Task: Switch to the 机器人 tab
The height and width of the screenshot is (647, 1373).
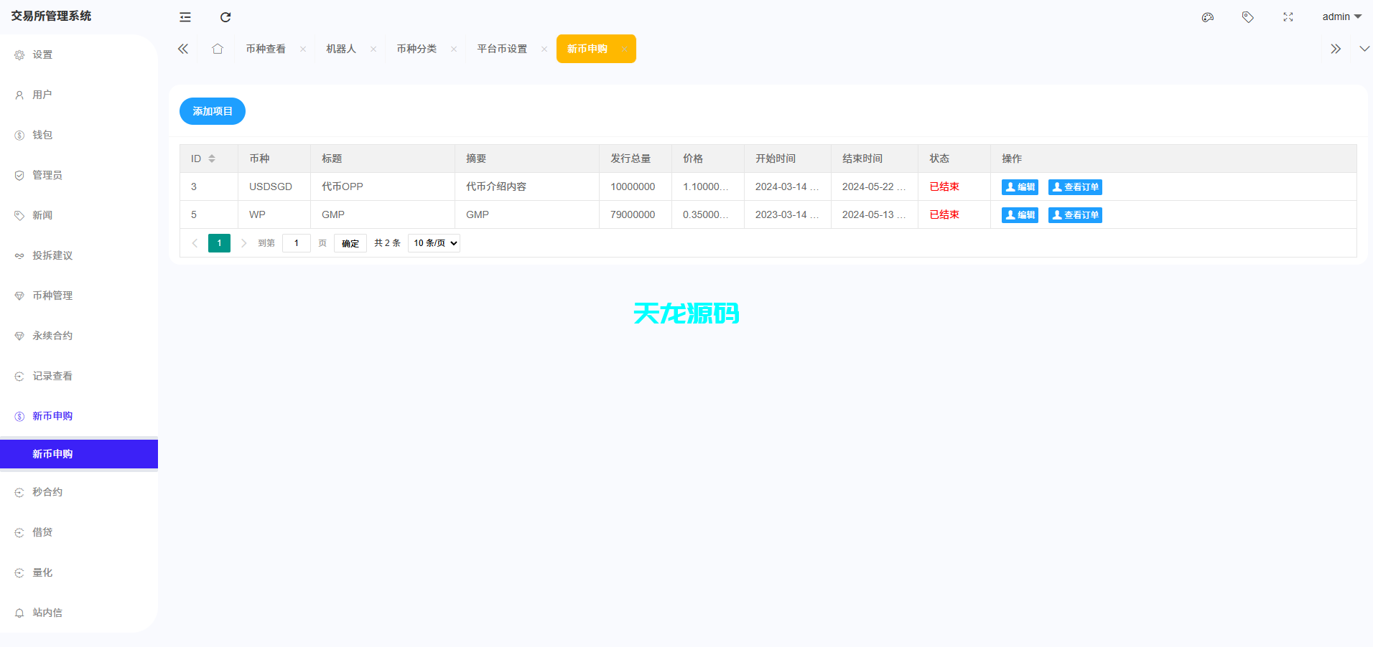Action: tap(340, 48)
